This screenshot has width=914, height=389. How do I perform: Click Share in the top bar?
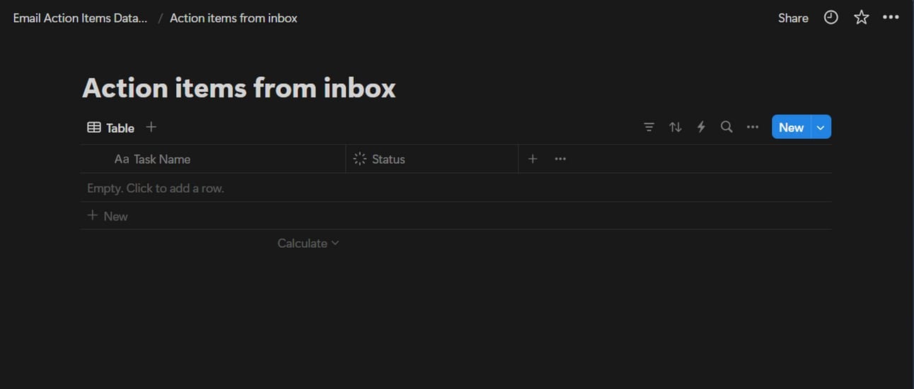(793, 18)
